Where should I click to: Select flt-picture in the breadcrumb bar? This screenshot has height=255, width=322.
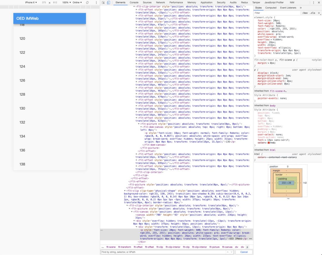tap(214, 247)
